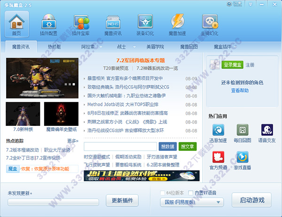Open the title bar dropdown menu icon
Screen dimensions: 282x217
click(251, 4)
